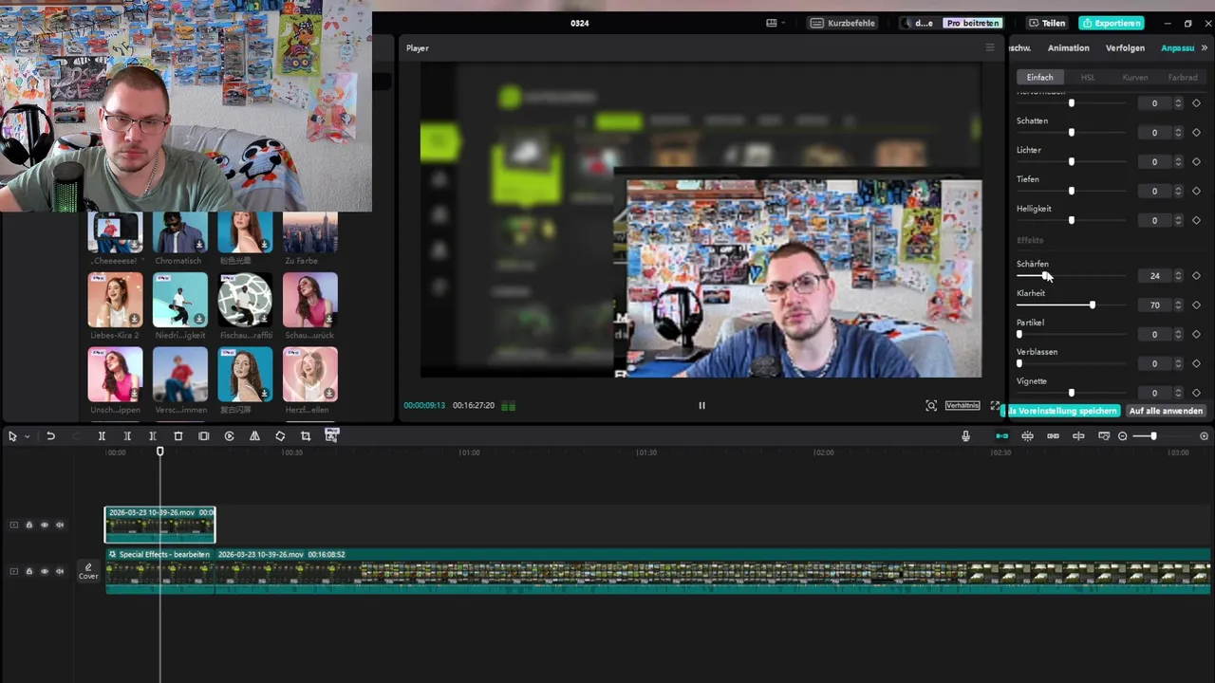Click the pause button in player
Viewport: 1215px width, 683px height.
[702, 405]
